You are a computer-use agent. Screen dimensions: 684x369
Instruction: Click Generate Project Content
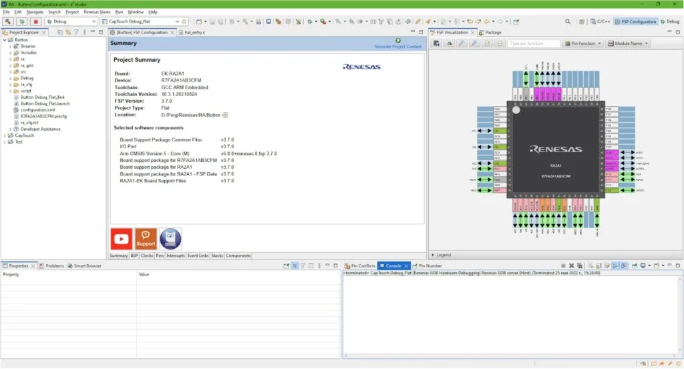click(398, 43)
